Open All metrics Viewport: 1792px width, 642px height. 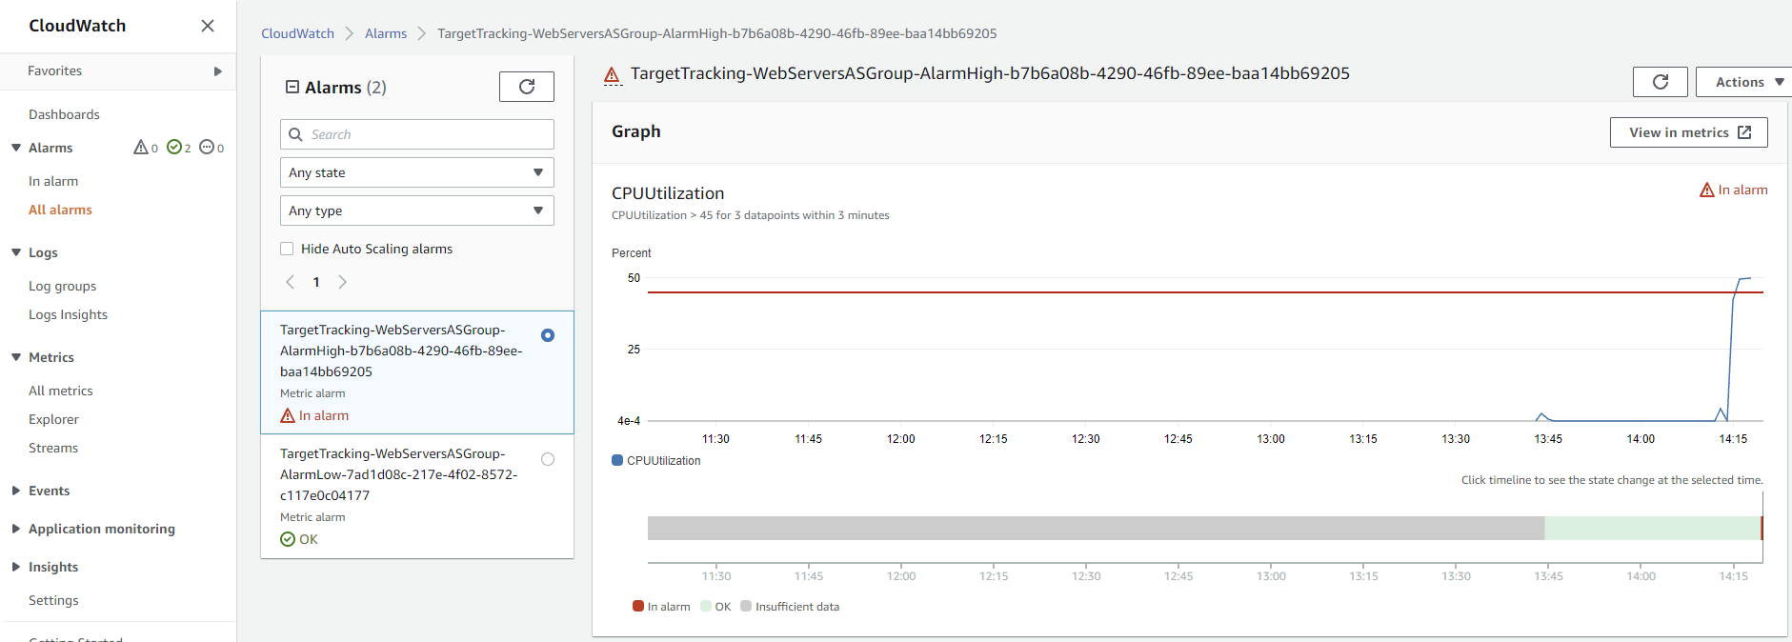click(x=61, y=391)
